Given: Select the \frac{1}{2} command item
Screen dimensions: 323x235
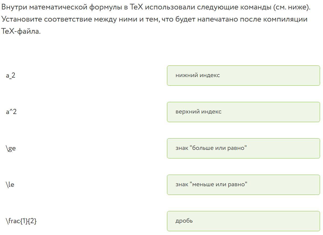Looking at the screenshot, I should pos(21,221).
